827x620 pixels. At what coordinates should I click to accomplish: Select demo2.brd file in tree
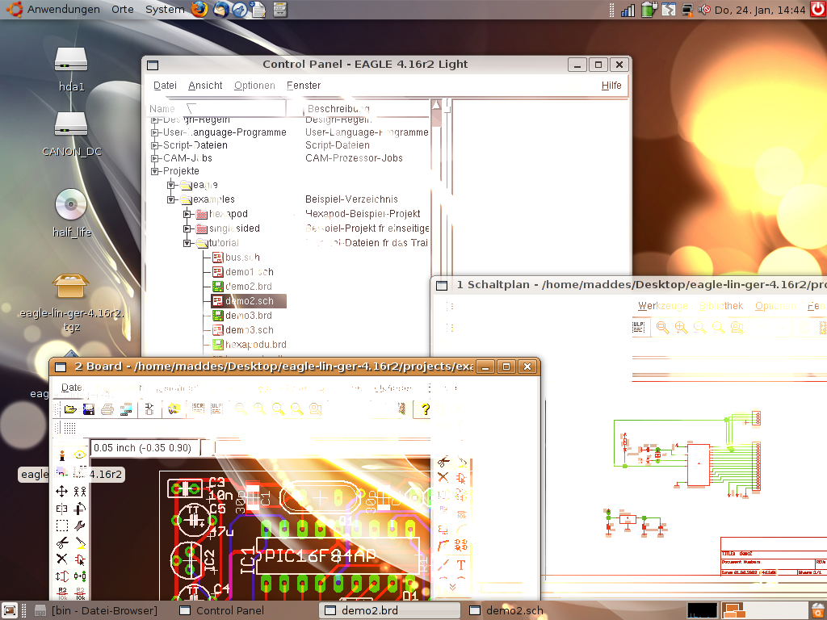[x=242, y=287]
